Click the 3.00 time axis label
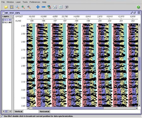The width and height of the screenshot is (142, 118). pyautogui.click(x=23, y=74)
